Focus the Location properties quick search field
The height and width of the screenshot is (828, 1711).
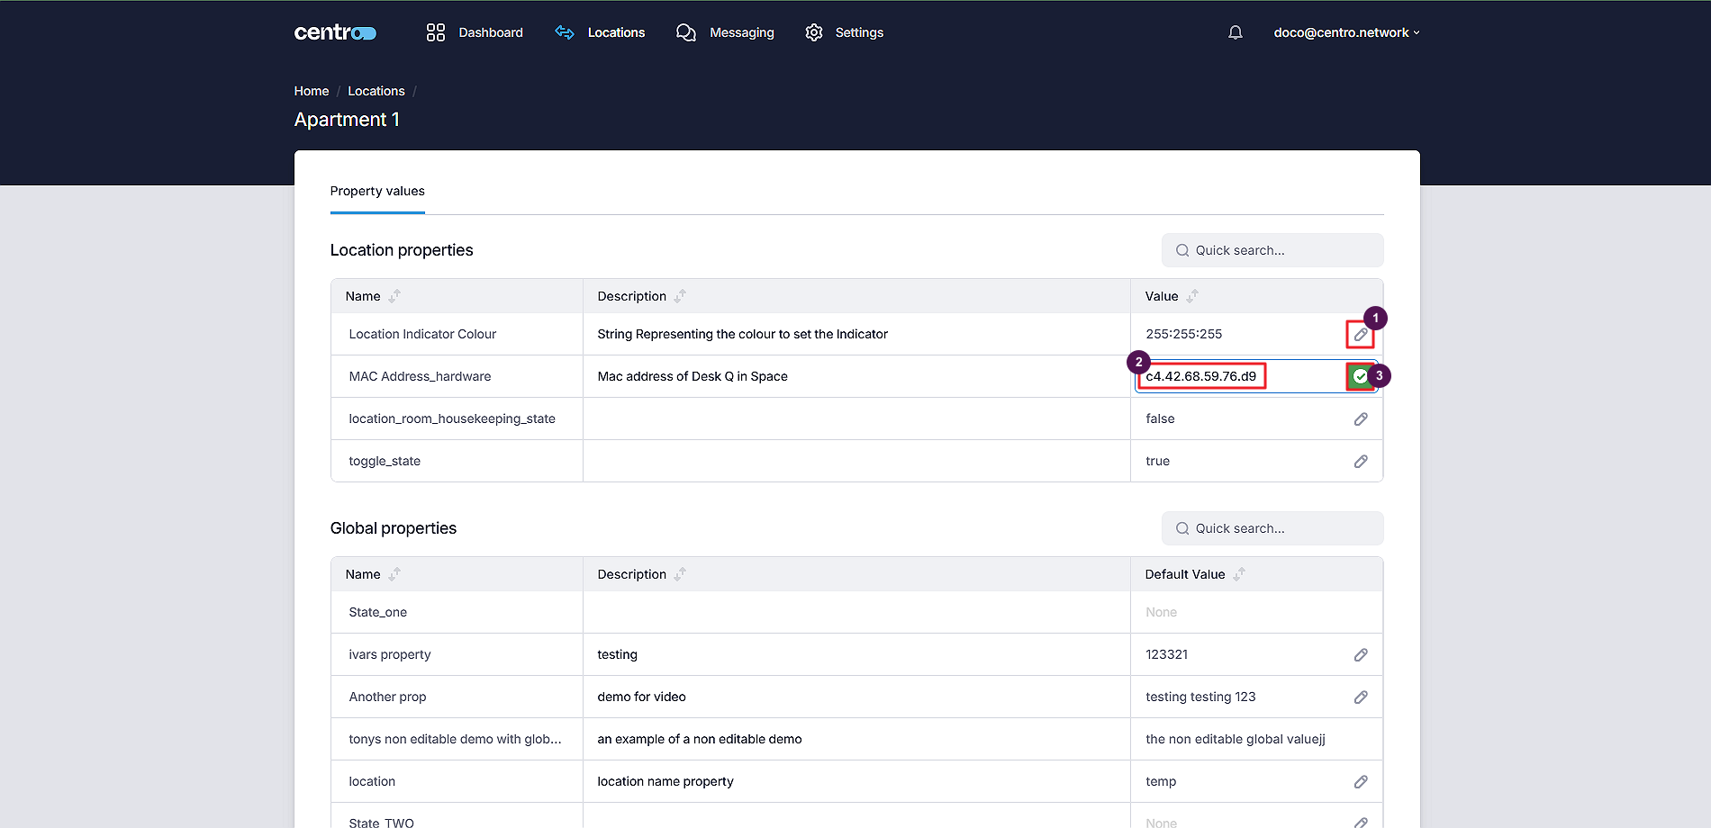[1272, 250]
